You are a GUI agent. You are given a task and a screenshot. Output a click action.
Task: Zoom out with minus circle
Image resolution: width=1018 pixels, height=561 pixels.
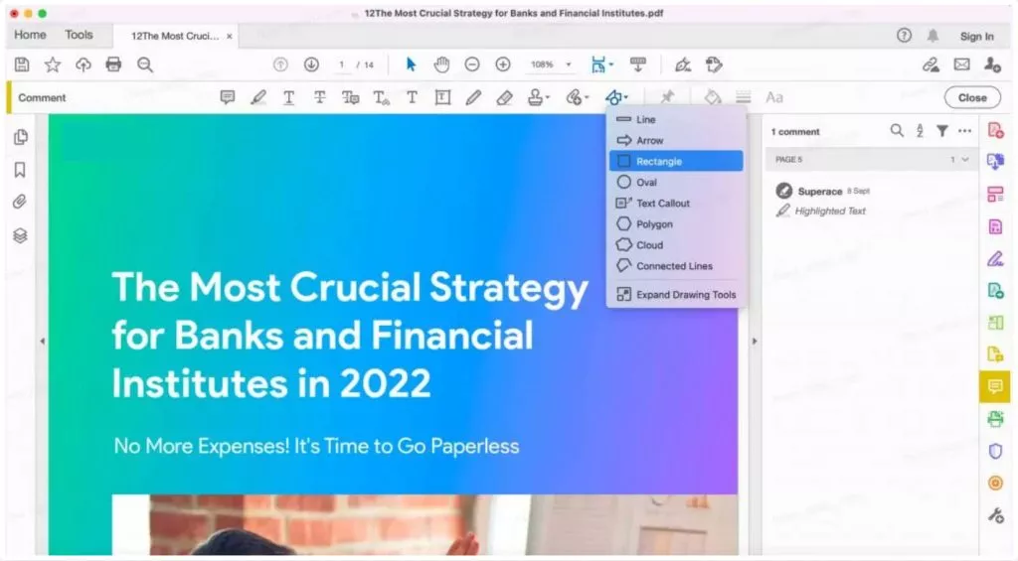point(472,65)
